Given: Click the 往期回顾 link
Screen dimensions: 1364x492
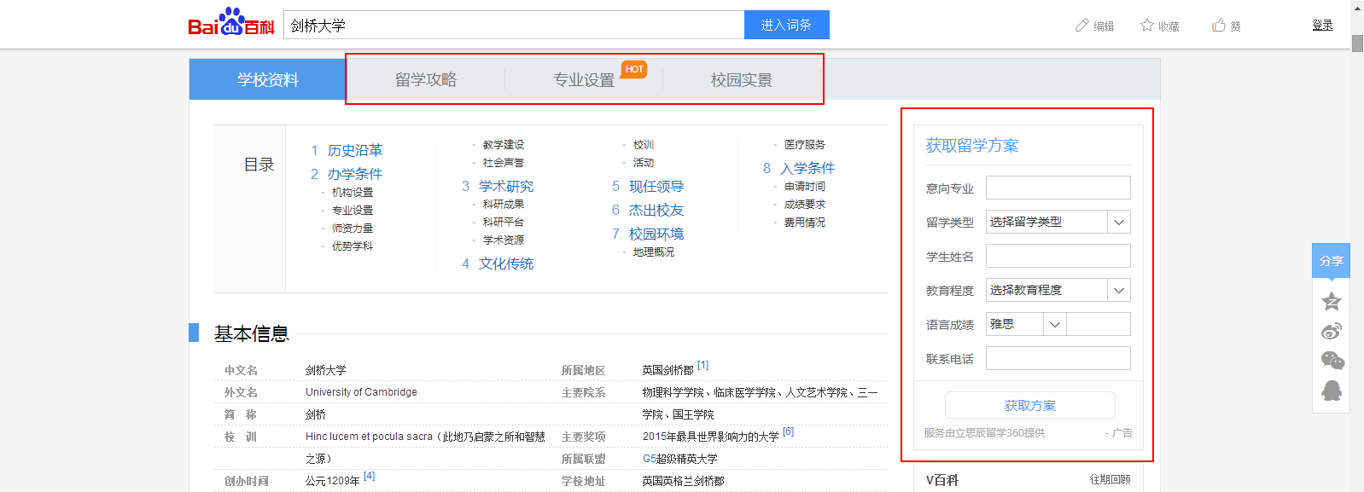Looking at the screenshot, I should point(1110,480).
